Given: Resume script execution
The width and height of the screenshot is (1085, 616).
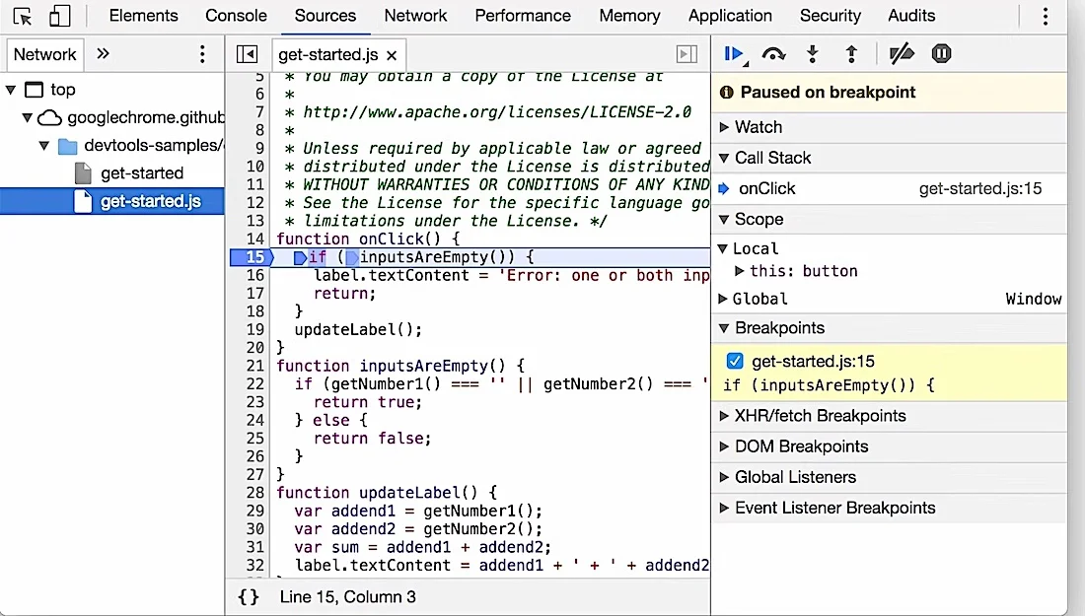Looking at the screenshot, I should coord(735,54).
